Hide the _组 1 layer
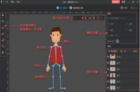The height and width of the screenshot is (92, 140). (108, 63)
